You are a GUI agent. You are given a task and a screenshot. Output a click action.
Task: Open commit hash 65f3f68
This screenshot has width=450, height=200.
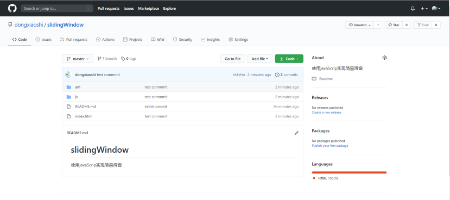(239, 75)
